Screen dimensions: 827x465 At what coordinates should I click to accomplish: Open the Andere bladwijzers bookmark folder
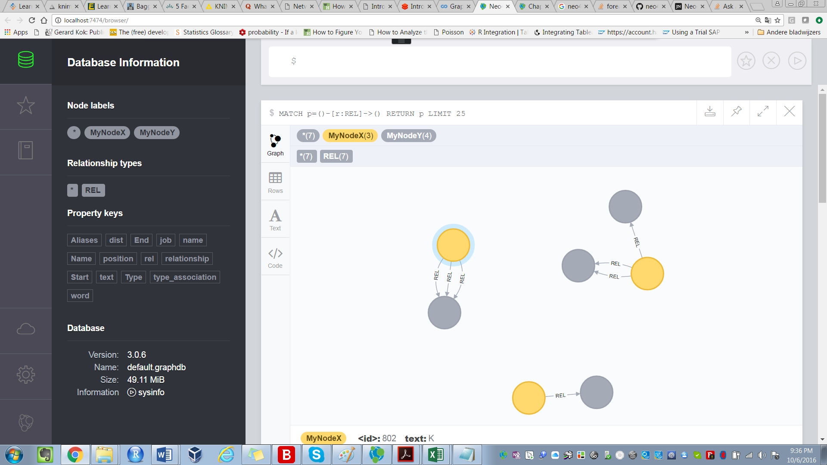pyautogui.click(x=789, y=32)
